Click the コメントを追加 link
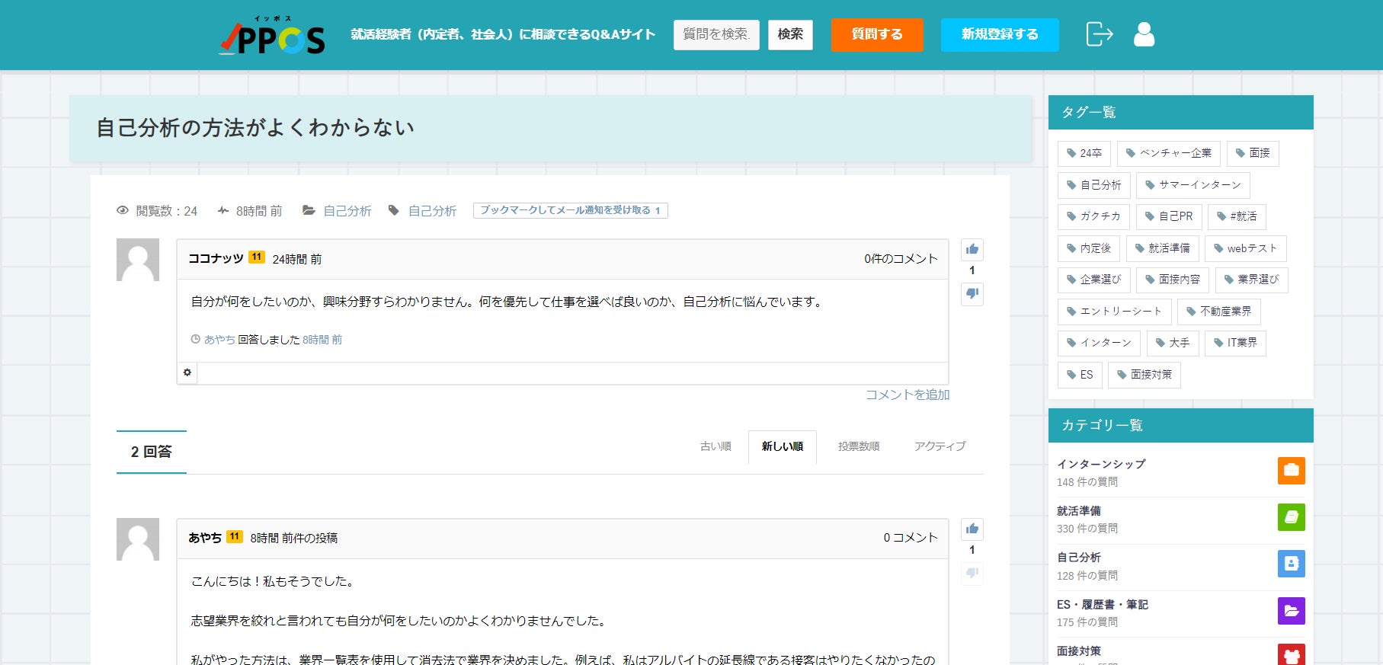The height and width of the screenshot is (665, 1383). (x=907, y=395)
